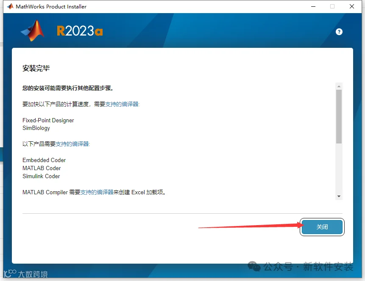The width and height of the screenshot is (365, 281).
Task: Click the 您的安装可能需要执行其他配置步骤 text
Action: coord(68,88)
